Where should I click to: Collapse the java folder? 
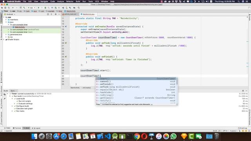pos(6,22)
